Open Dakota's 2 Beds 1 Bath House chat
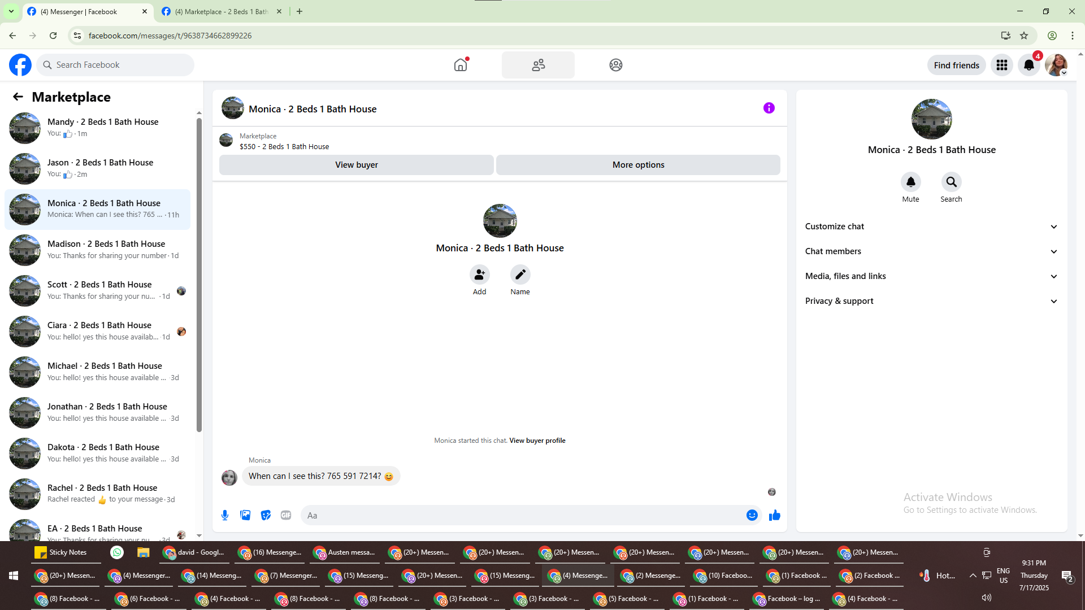Image resolution: width=1085 pixels, height=610 pixels. click(x=97, y=453)
